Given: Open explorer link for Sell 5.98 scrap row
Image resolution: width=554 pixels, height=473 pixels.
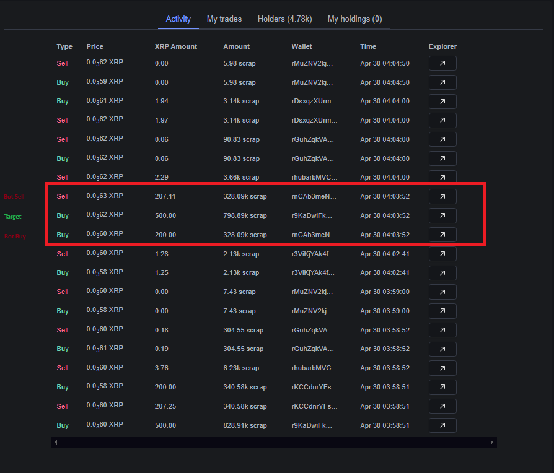Looking at the screenshot, I should point(442,63).
